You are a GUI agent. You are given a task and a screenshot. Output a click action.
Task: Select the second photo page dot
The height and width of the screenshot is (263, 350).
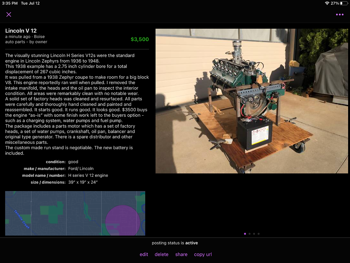click(249, 234)
